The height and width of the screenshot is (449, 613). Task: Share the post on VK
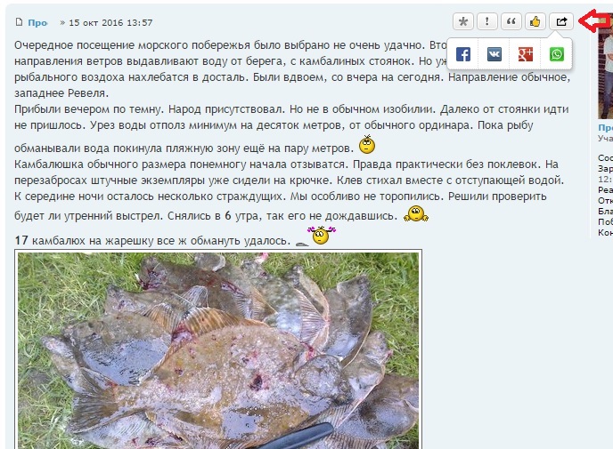click(494, 54)
